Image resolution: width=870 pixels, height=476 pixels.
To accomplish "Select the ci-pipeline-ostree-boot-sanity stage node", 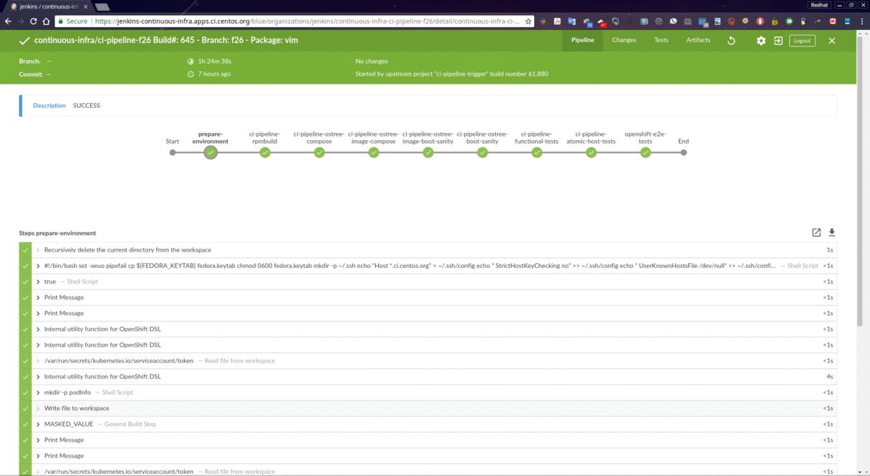I will [483, 152].
